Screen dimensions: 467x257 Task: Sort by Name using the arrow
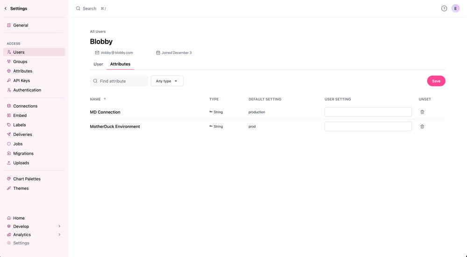pos(105,99)
